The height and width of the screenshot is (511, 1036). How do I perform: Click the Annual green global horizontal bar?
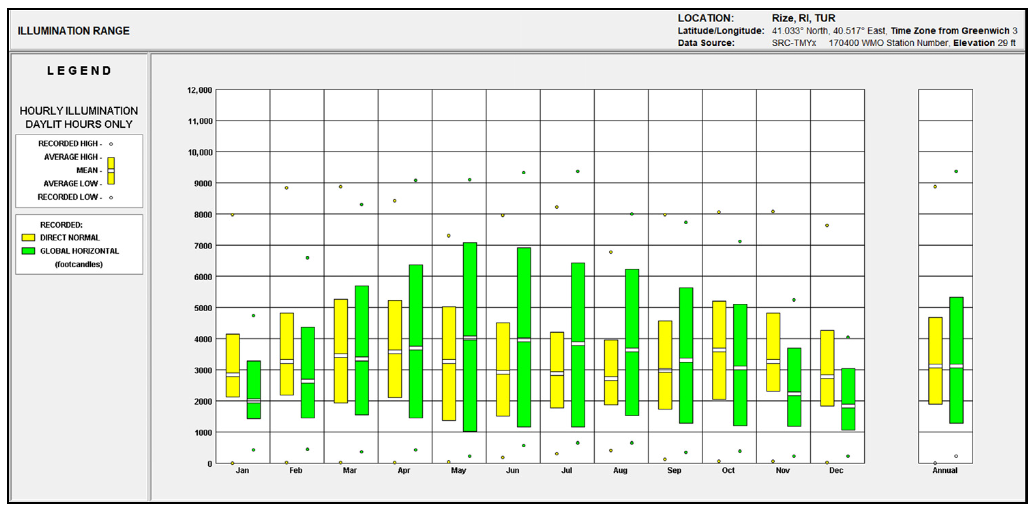[x=956, y=334]
